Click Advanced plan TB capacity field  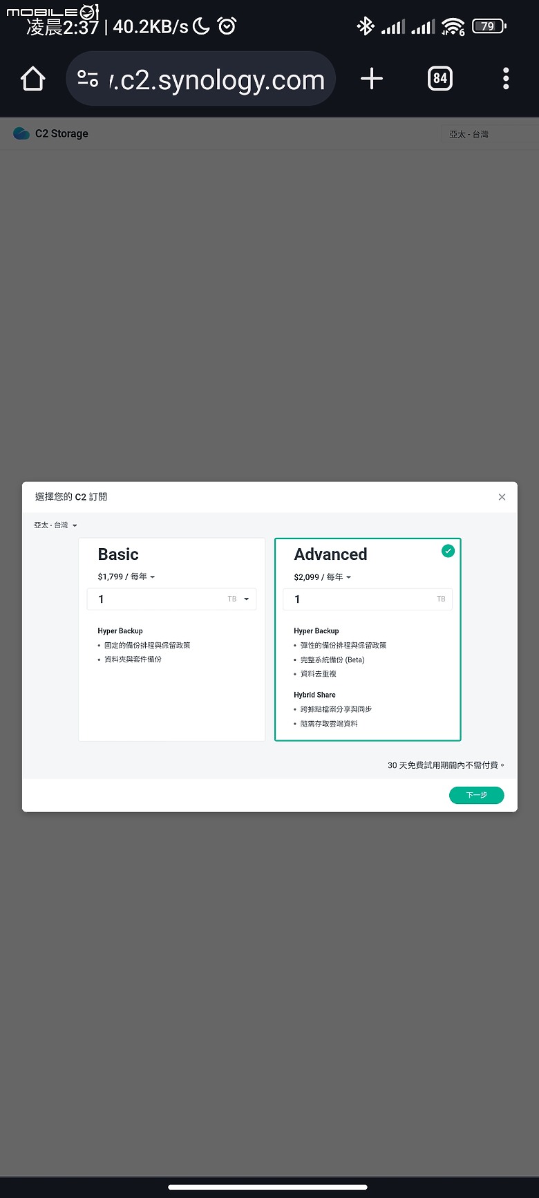click(x=368, y=599)
